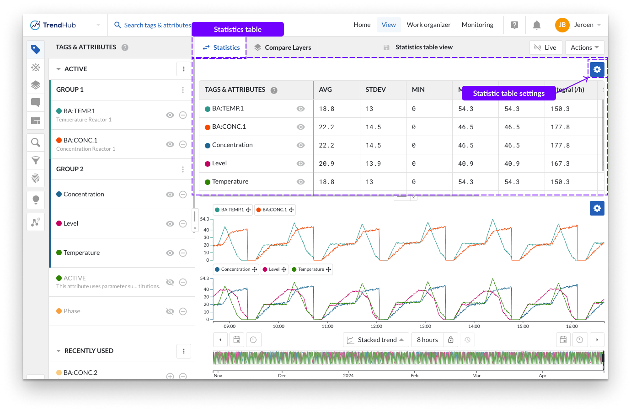
Task: Open statistics table settings gear
Action: tap(597, 69)
